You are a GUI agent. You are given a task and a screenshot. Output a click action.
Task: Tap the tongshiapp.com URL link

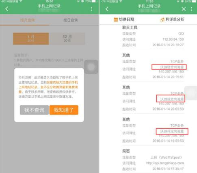coord(165,163)
